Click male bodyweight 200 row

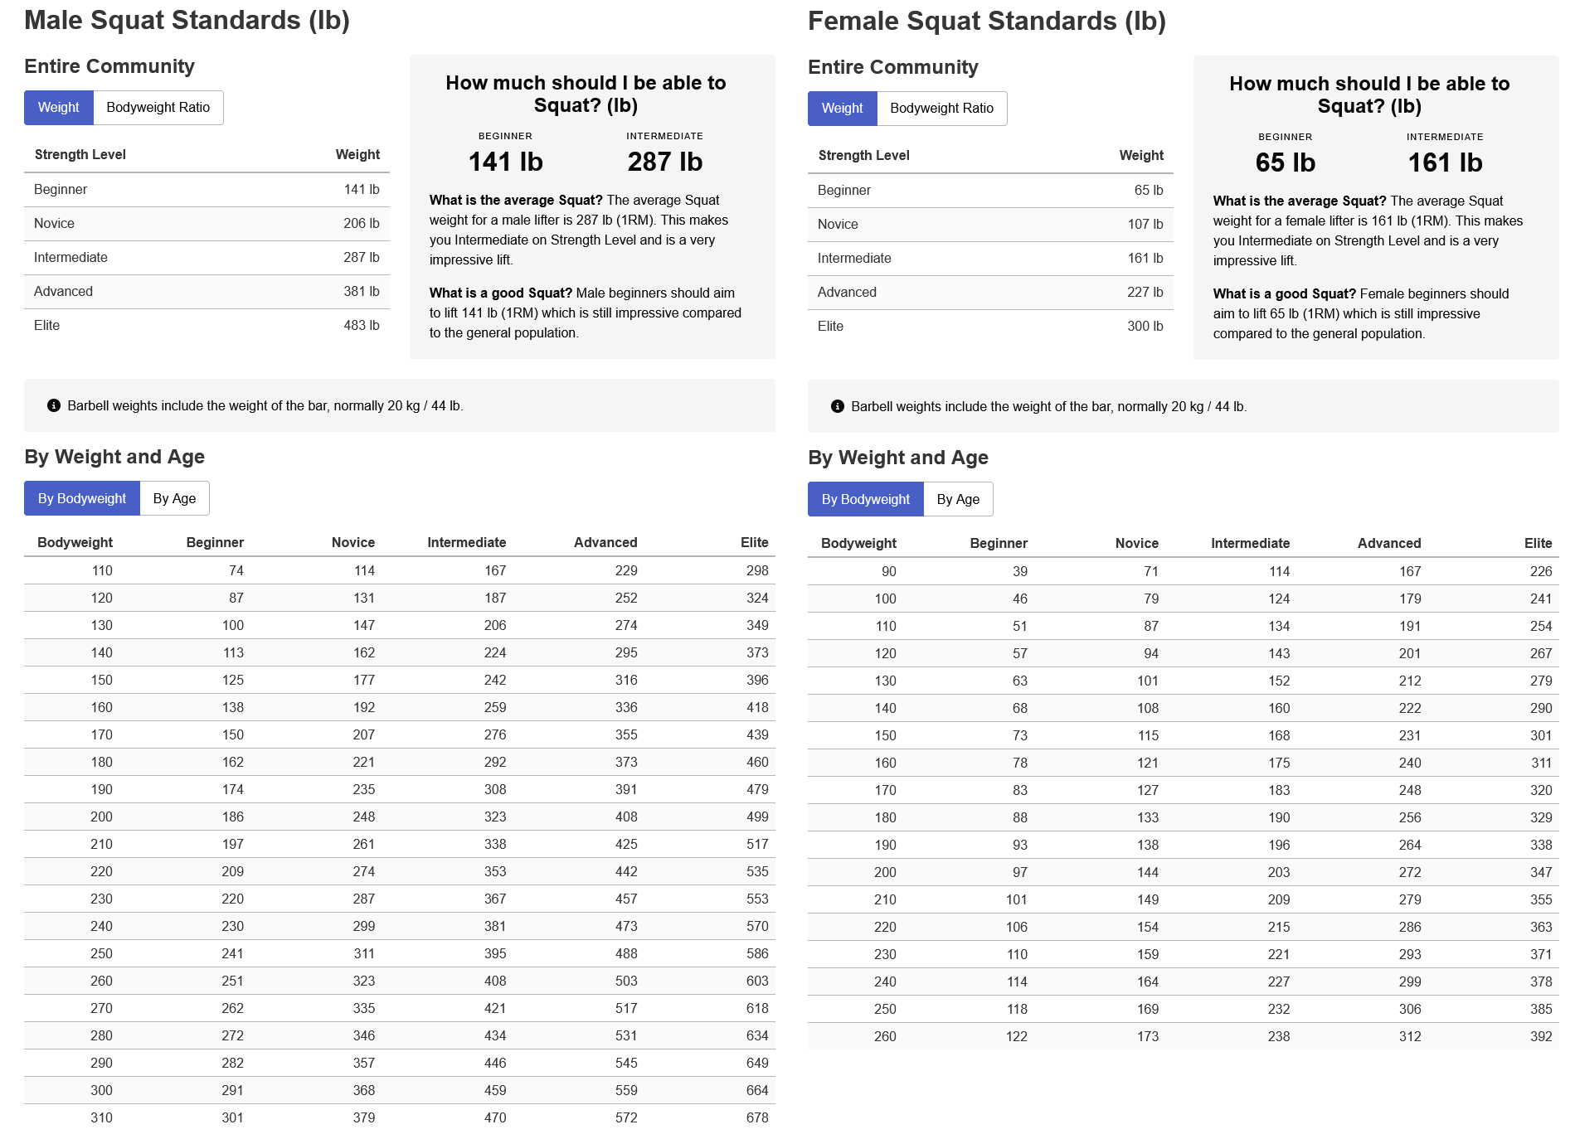point(400,817)
